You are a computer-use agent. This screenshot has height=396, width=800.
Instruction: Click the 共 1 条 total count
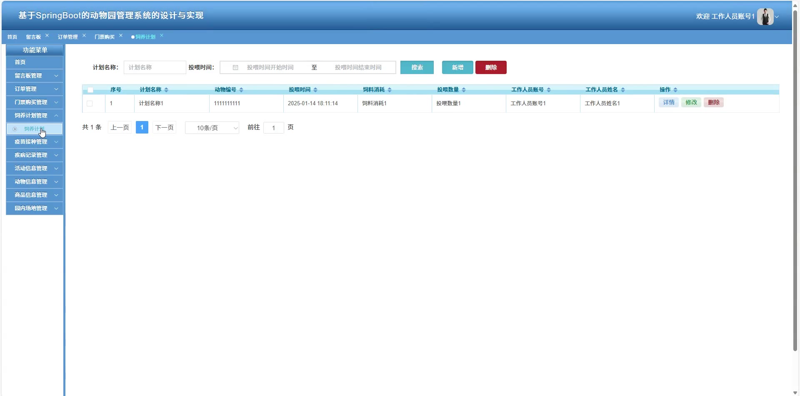[92, 127]
